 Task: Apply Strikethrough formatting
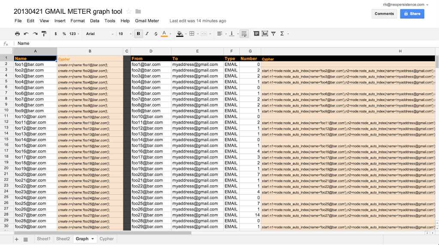pyautogui.click(x=156, y=34)
